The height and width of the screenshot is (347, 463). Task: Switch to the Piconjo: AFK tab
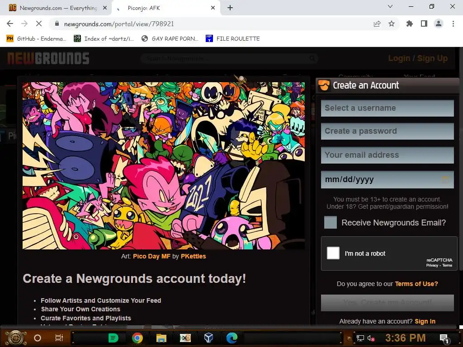165,8
